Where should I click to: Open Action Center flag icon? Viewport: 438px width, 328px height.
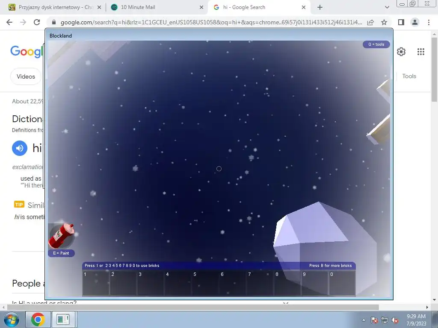(374, 320)
